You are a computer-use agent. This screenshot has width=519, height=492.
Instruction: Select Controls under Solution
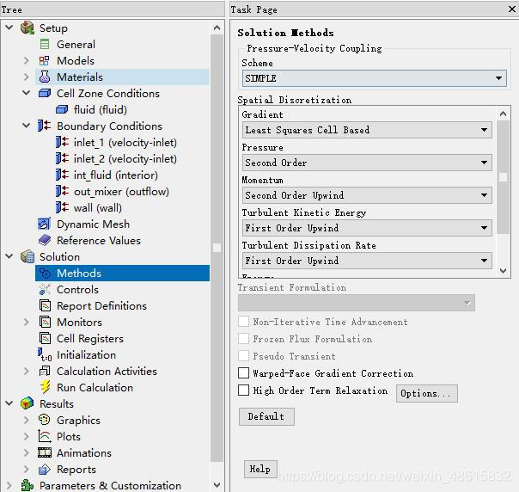[x=77, y=290]
